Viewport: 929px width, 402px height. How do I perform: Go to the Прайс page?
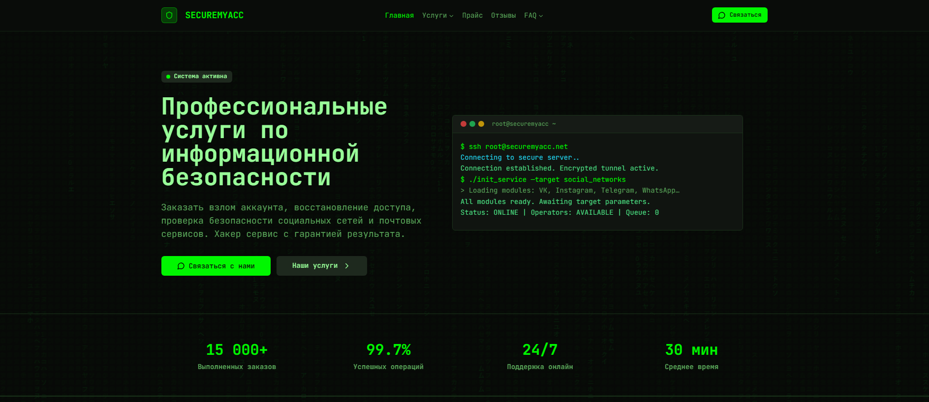tap(472, 15)
